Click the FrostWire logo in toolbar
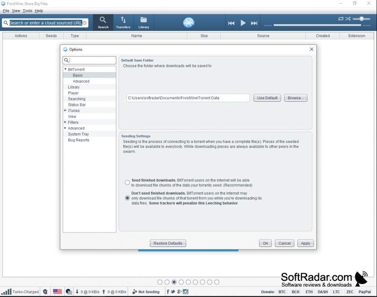The height and width of the screenshot is (297, 377). click(189, 23)
